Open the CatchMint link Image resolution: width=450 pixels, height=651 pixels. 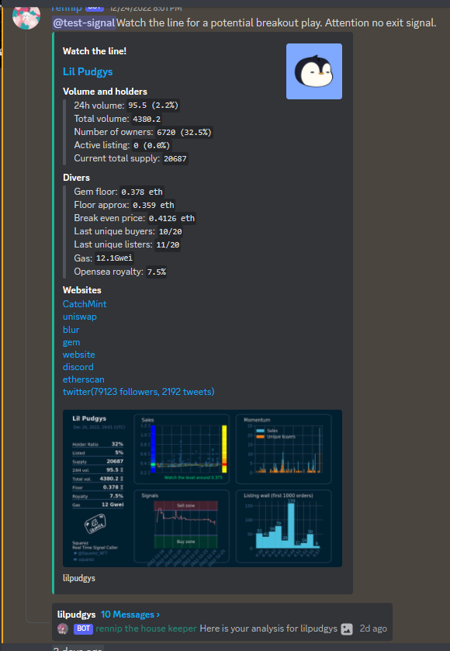85,304
